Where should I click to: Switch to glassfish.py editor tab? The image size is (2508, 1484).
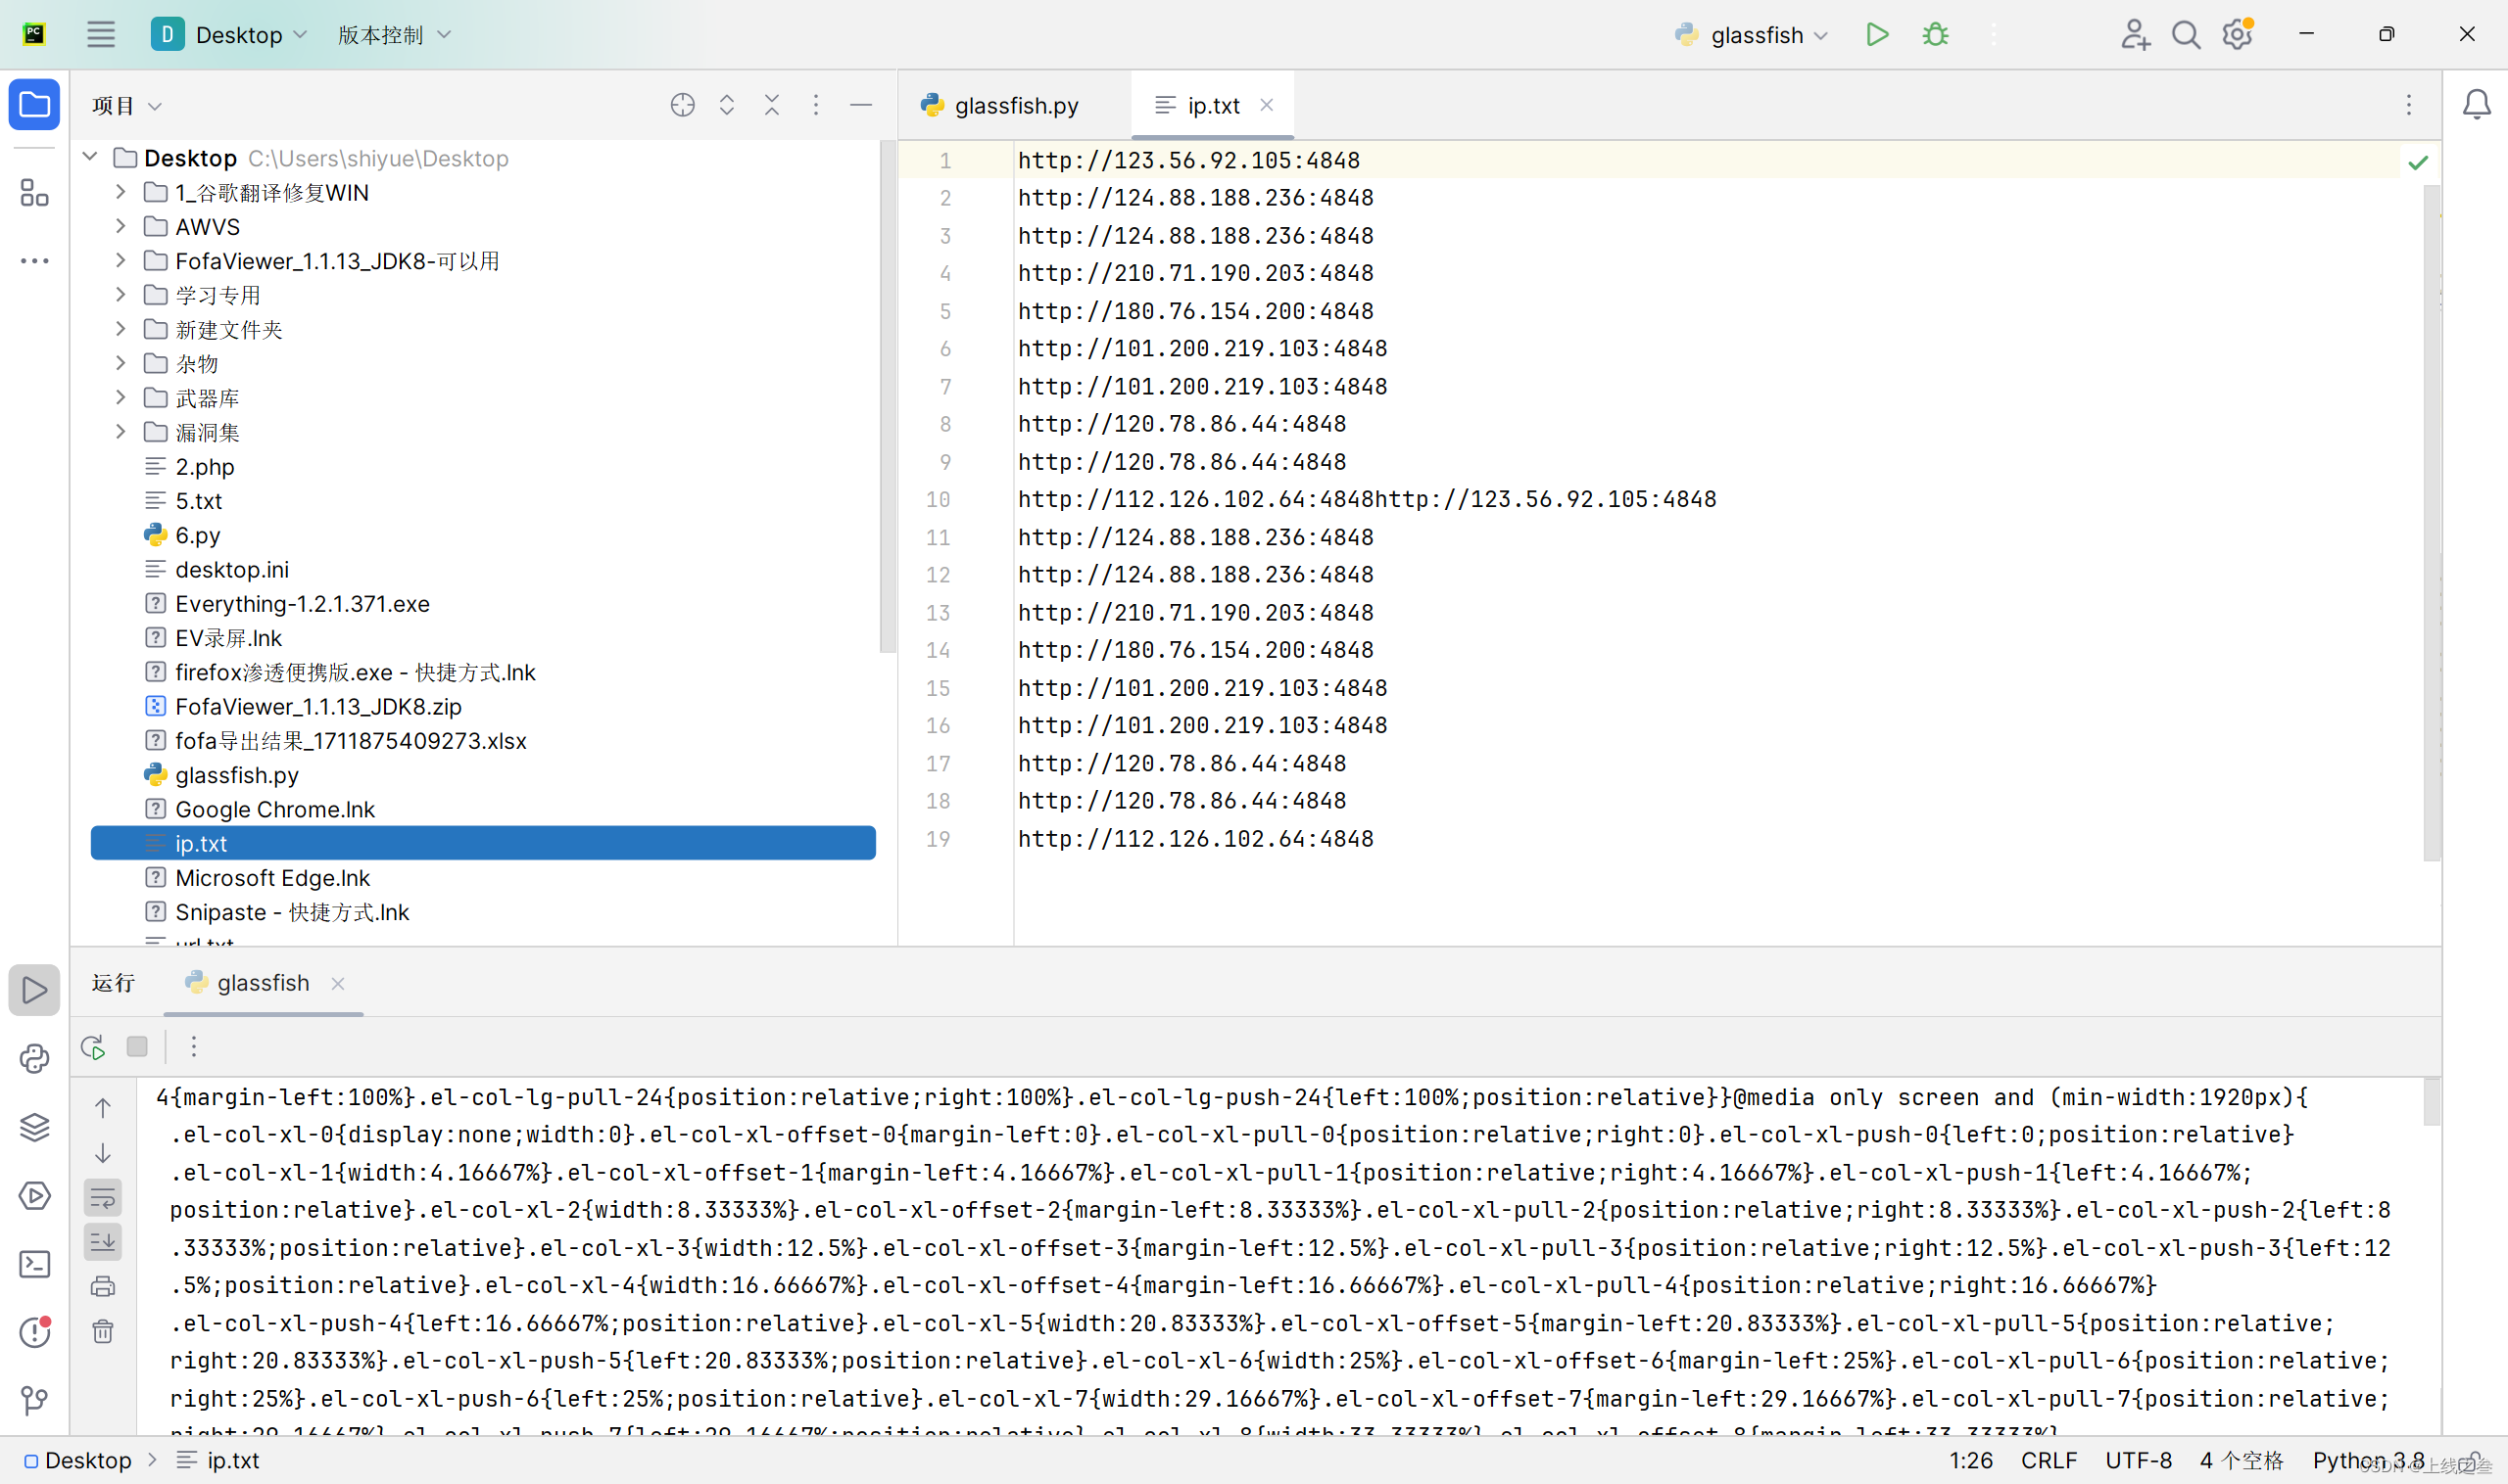coord(1015,105)
